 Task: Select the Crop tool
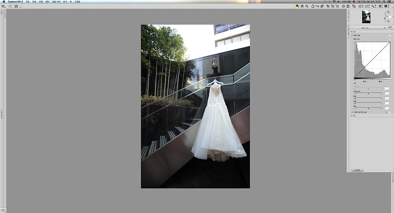(x=322, y=6)
